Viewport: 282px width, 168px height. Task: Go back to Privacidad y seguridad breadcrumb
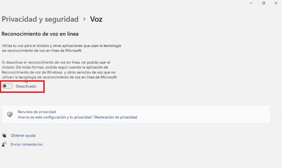click(x=40, y=19)
